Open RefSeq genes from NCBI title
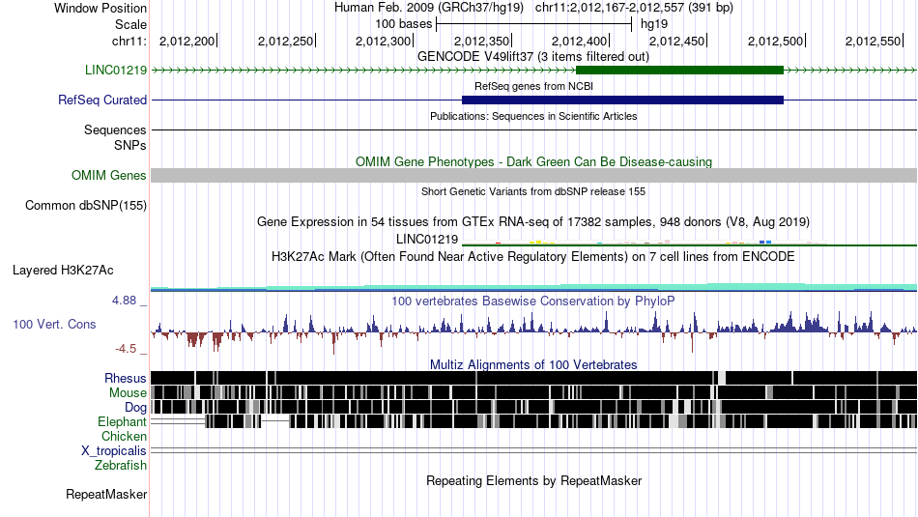This screenshot has width=918, height=517. click(533, 86)
